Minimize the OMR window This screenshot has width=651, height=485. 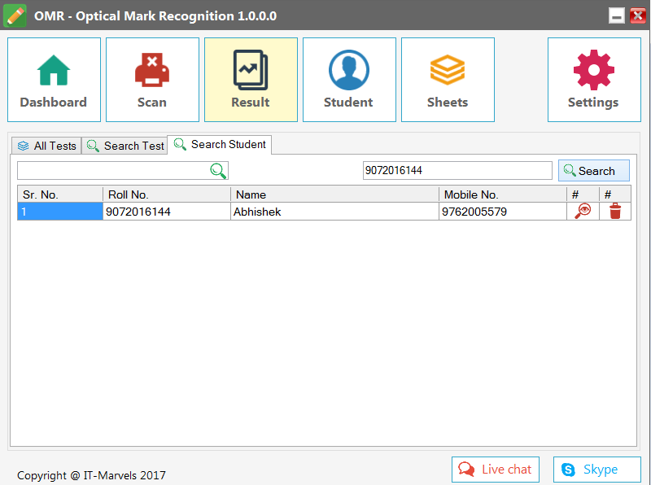point(617,15)
